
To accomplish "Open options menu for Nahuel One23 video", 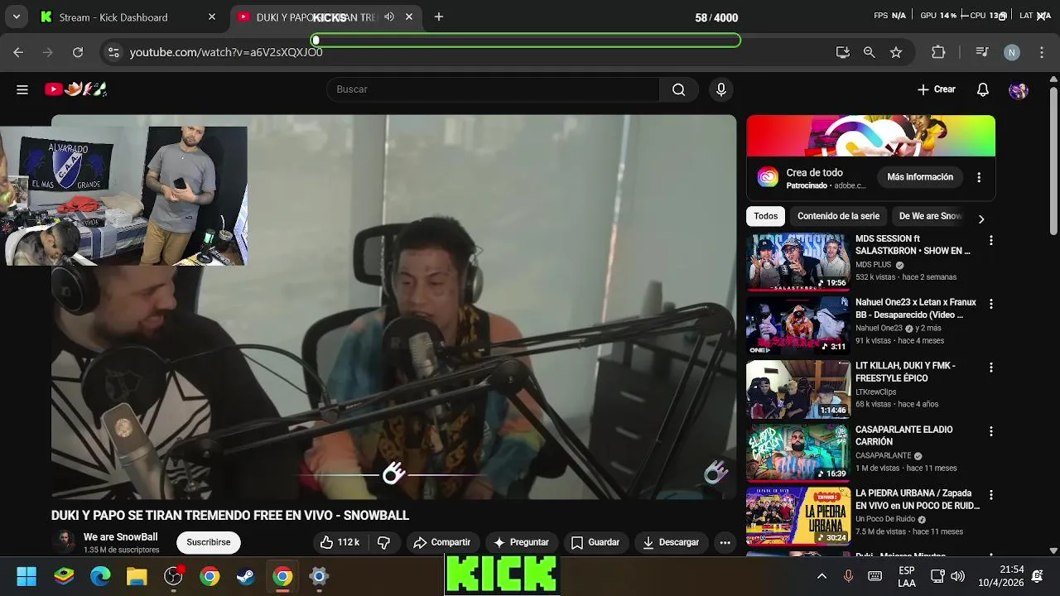I will point(990,304).
